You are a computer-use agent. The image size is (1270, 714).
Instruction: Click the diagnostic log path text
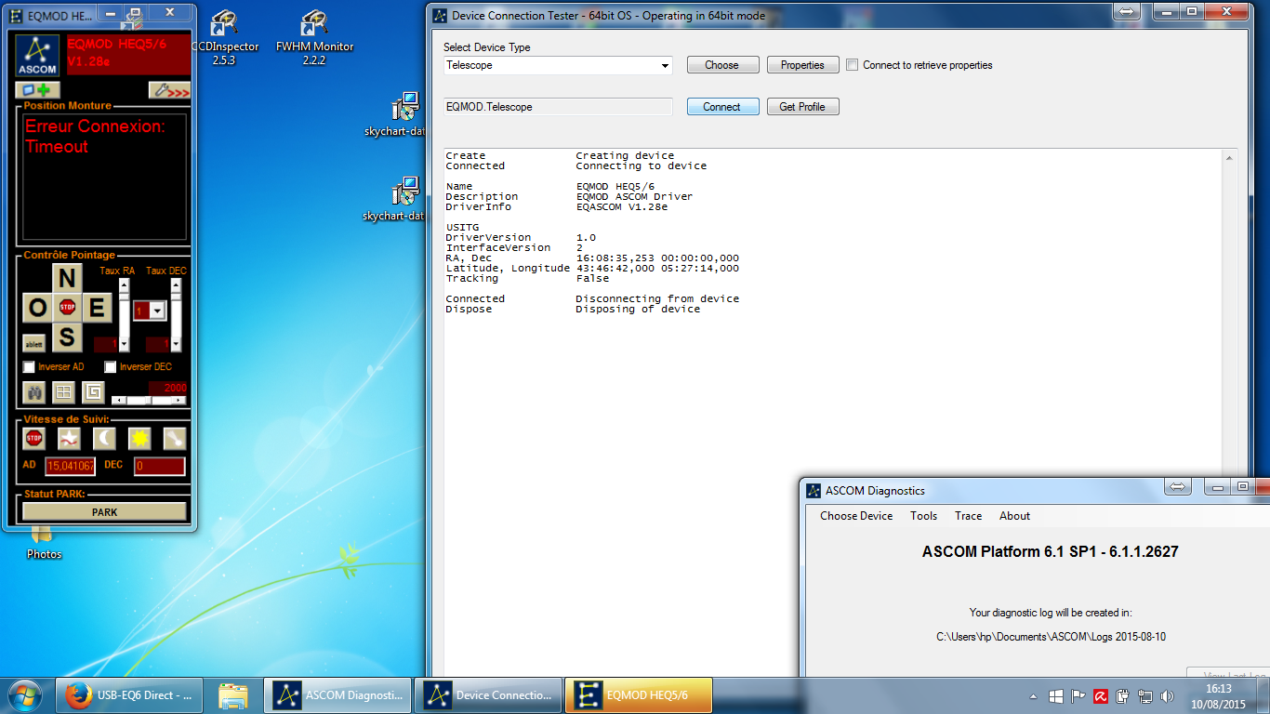coord(1051,637)
